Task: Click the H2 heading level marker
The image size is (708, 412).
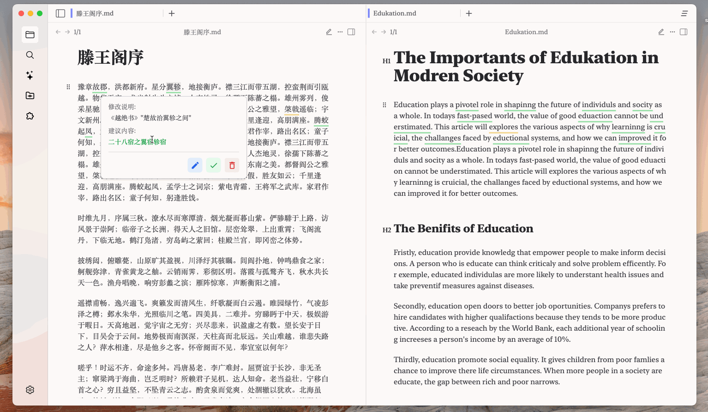Action: (387, 230)
